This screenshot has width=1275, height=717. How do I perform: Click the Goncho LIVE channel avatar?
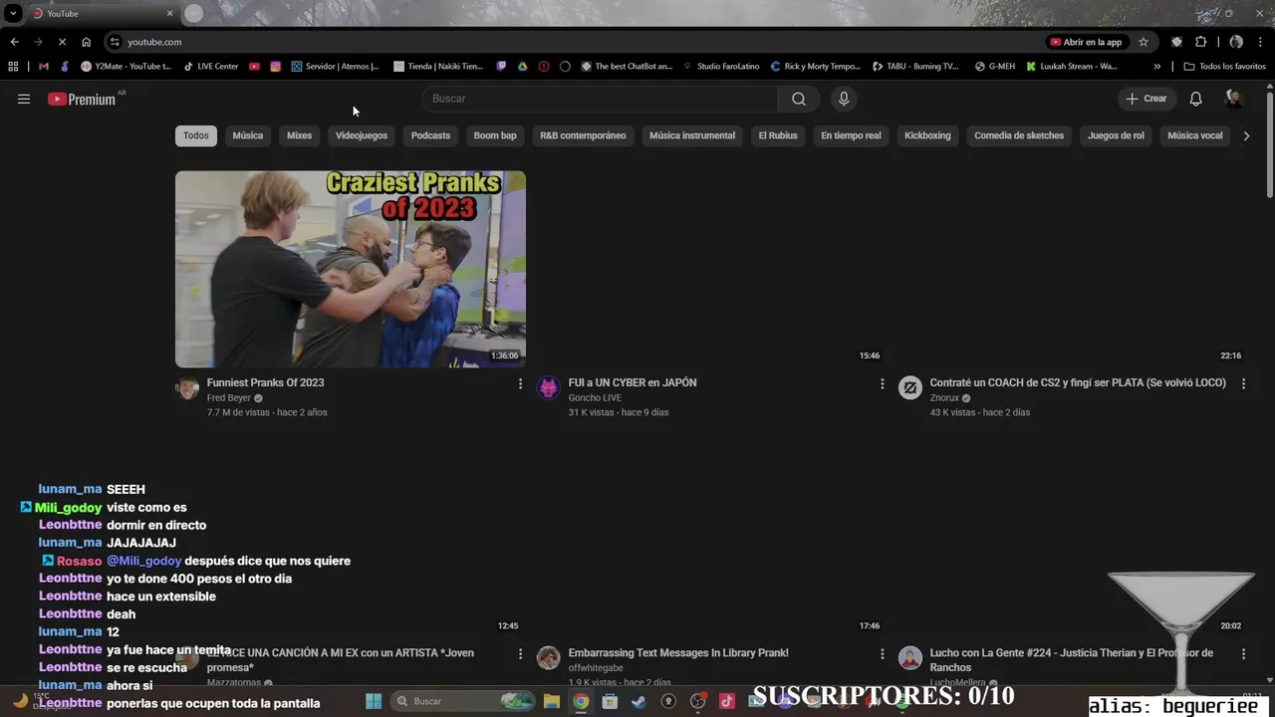(549, 387)
